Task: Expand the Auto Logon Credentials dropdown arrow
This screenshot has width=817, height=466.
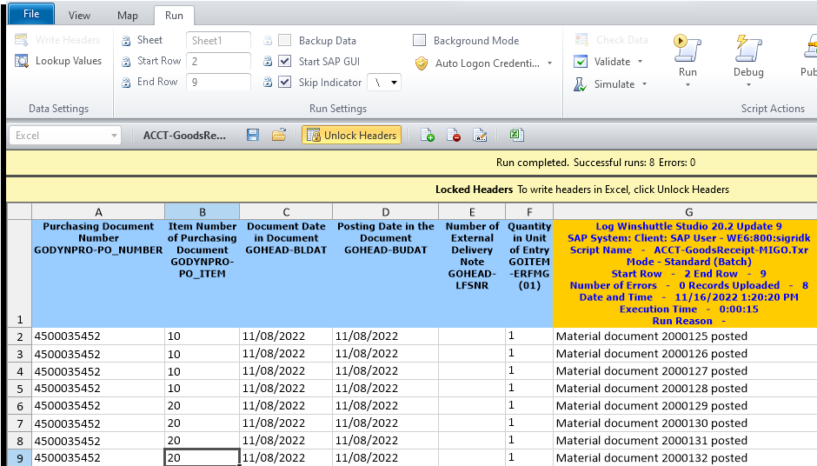Action: [x=549, y=63]
